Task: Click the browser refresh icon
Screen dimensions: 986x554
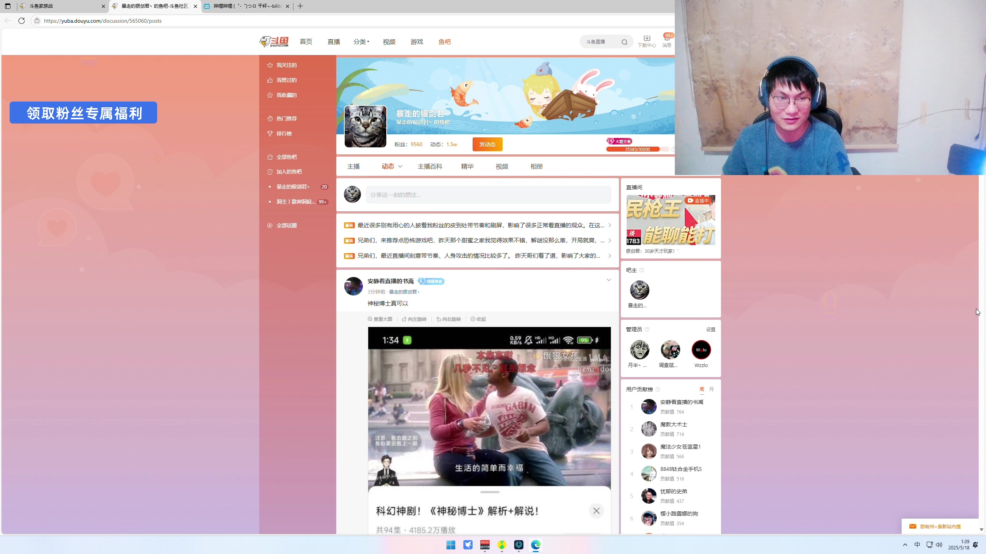Action: tap(22, 21)
